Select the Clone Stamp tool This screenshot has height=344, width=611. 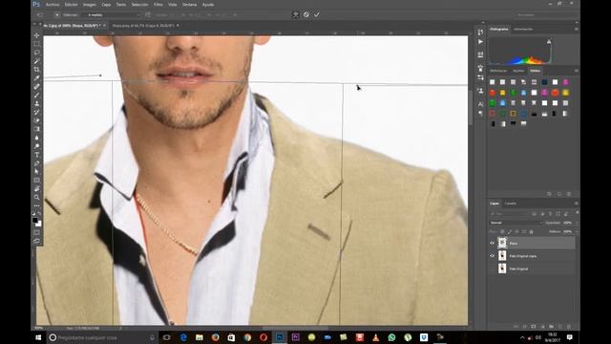tap(36, 104)
